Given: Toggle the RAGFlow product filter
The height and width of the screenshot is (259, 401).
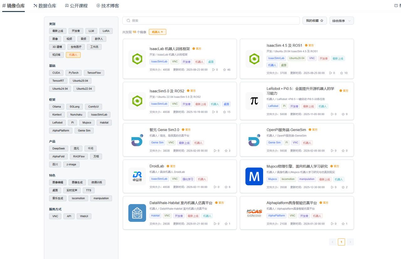Looking at the screenshot, I should click(79, 156).
